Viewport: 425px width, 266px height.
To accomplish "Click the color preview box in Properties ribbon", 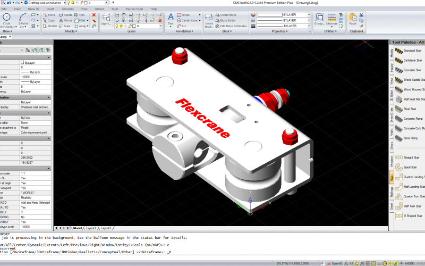I will coord(270,15).
